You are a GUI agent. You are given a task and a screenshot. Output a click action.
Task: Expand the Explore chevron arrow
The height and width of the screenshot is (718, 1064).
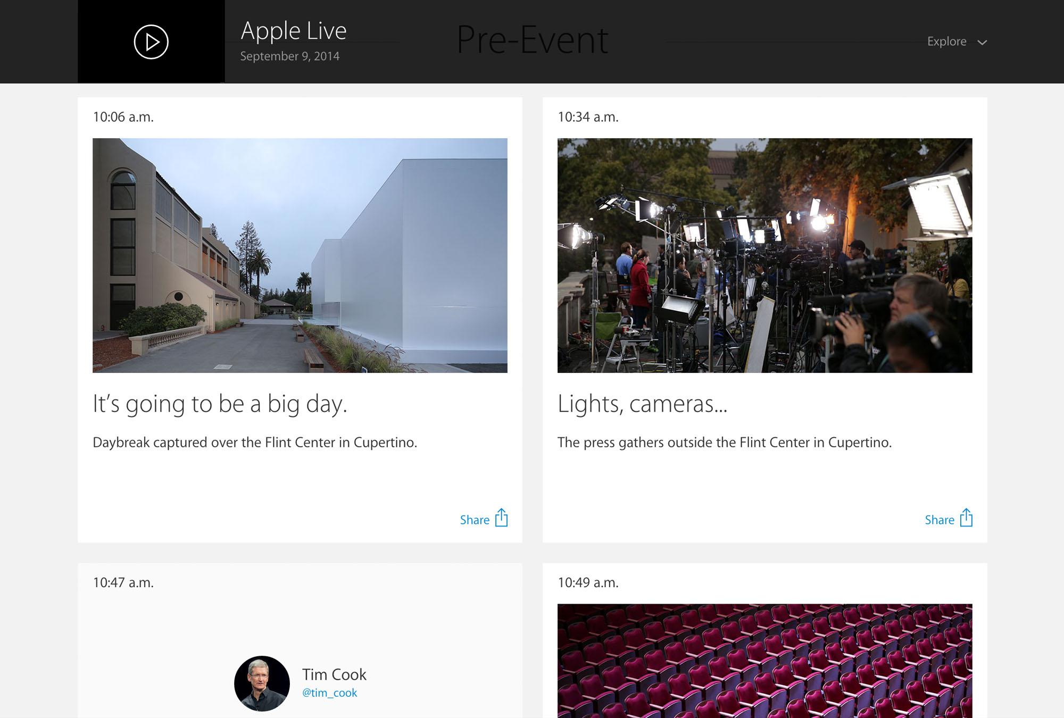[982, 43]
